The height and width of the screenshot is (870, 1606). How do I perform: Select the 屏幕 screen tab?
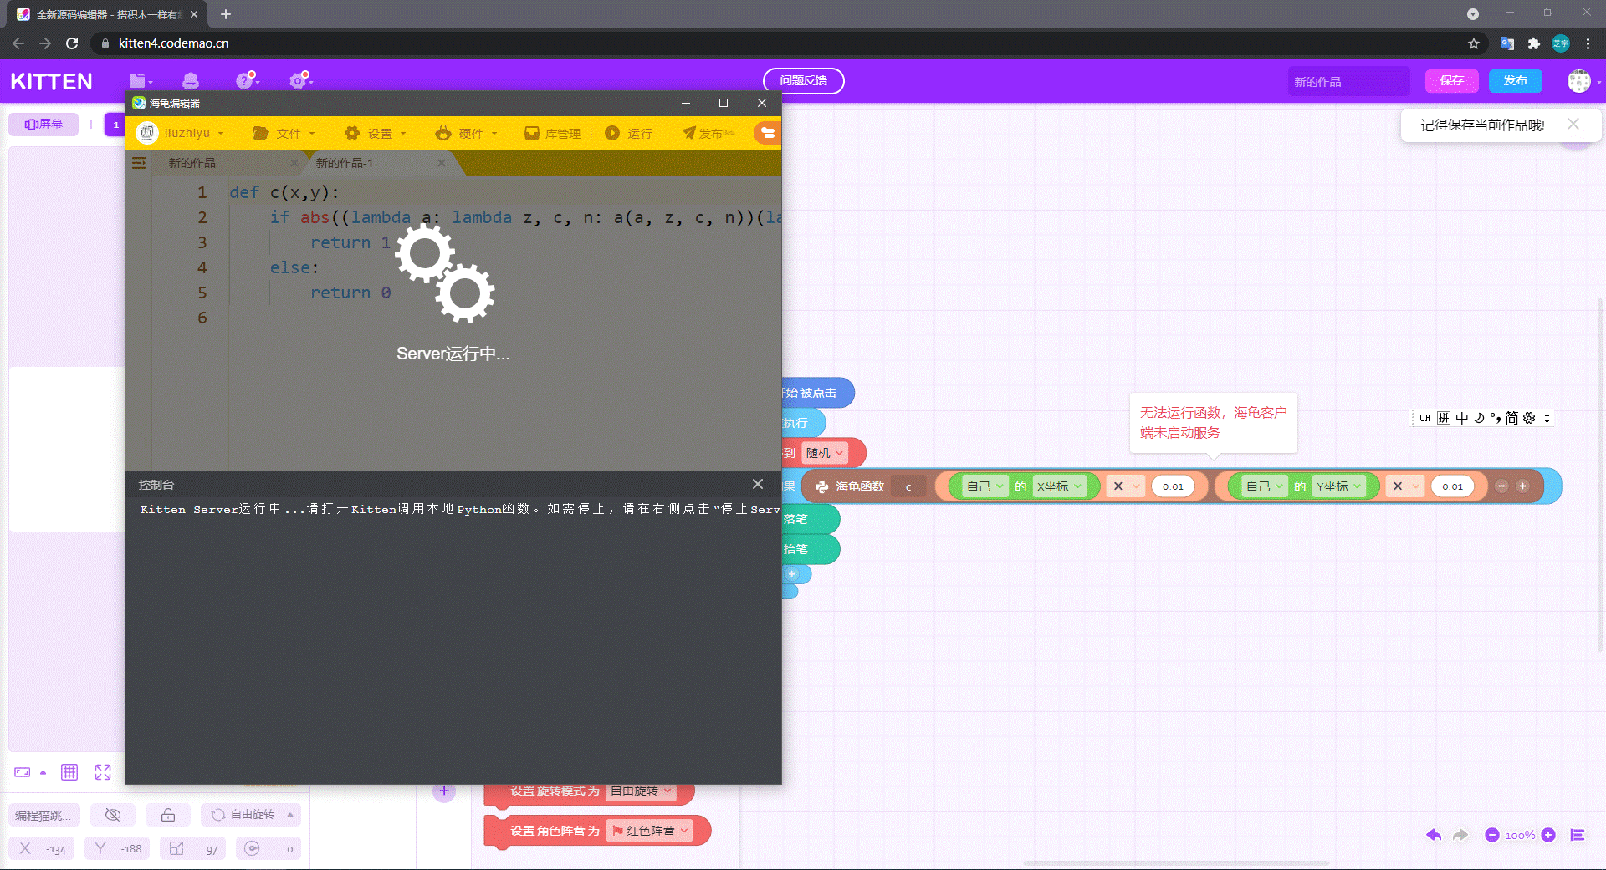[x=43, y=124]
